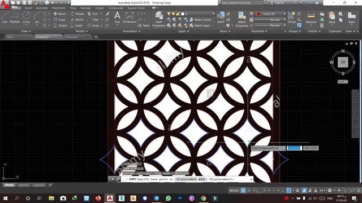
Task: Select the Line tool
Action: pyautogui.click(x=5, y=17)
